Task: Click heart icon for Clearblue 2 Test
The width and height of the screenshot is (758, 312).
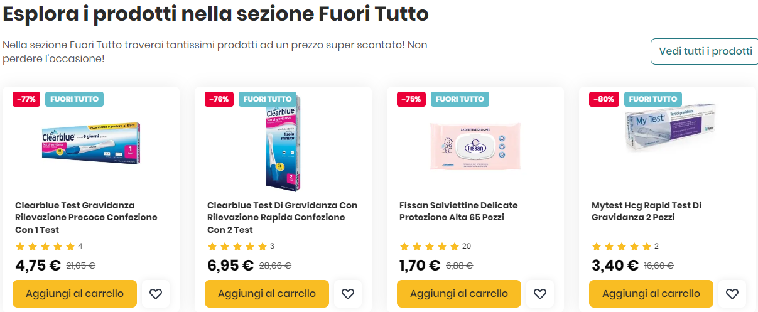Action: [348, 294]
